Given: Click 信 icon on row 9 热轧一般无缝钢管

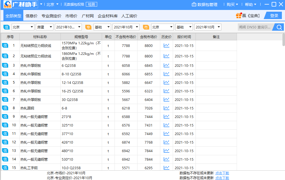Looking at the screenshot, I should 5,117.
